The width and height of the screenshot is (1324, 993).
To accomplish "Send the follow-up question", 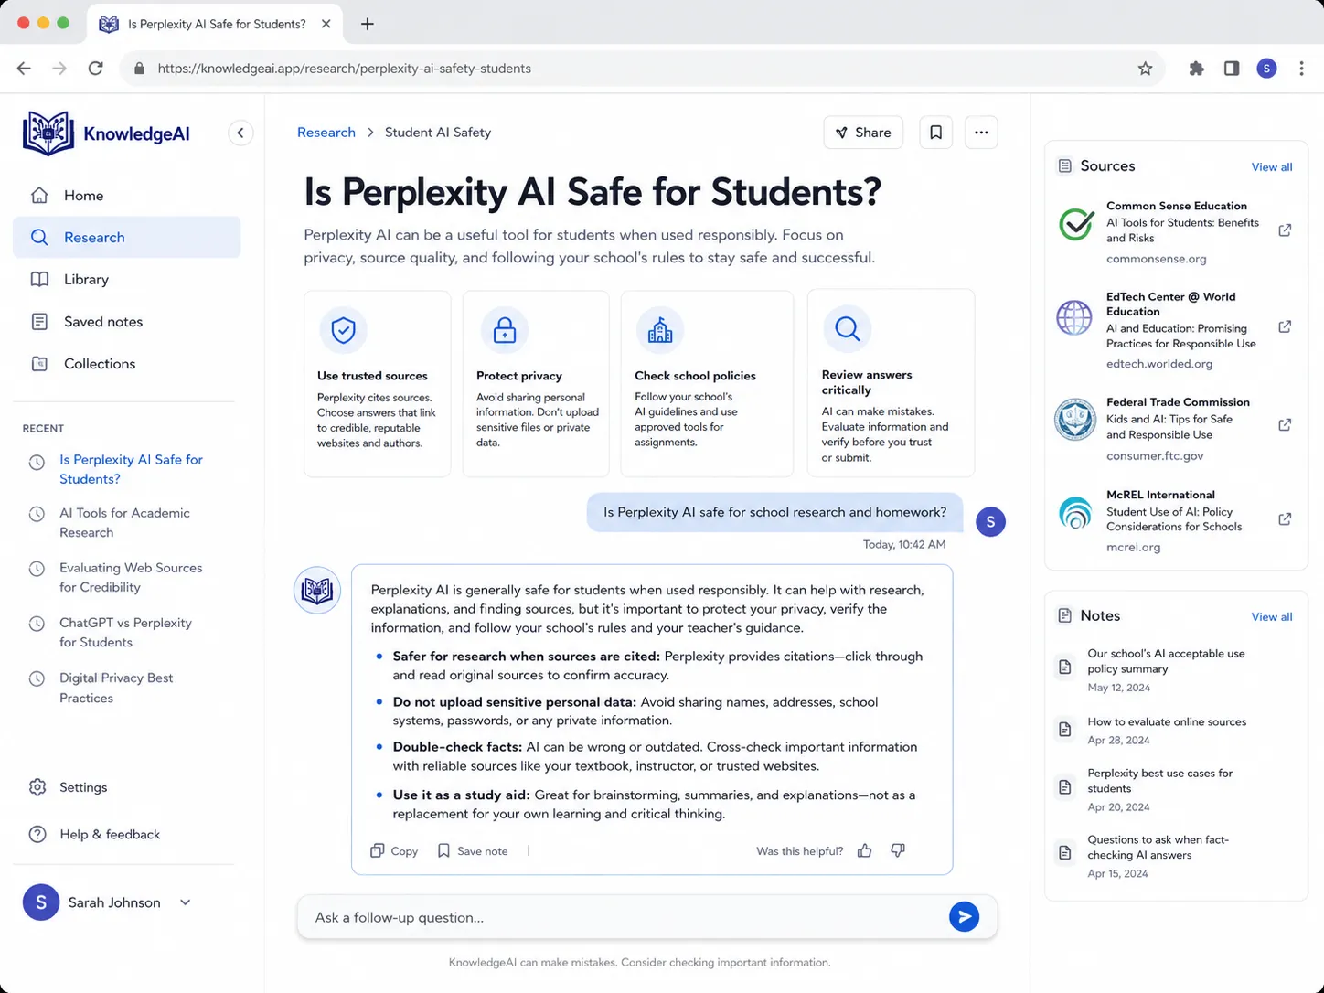I will [964, 916].
